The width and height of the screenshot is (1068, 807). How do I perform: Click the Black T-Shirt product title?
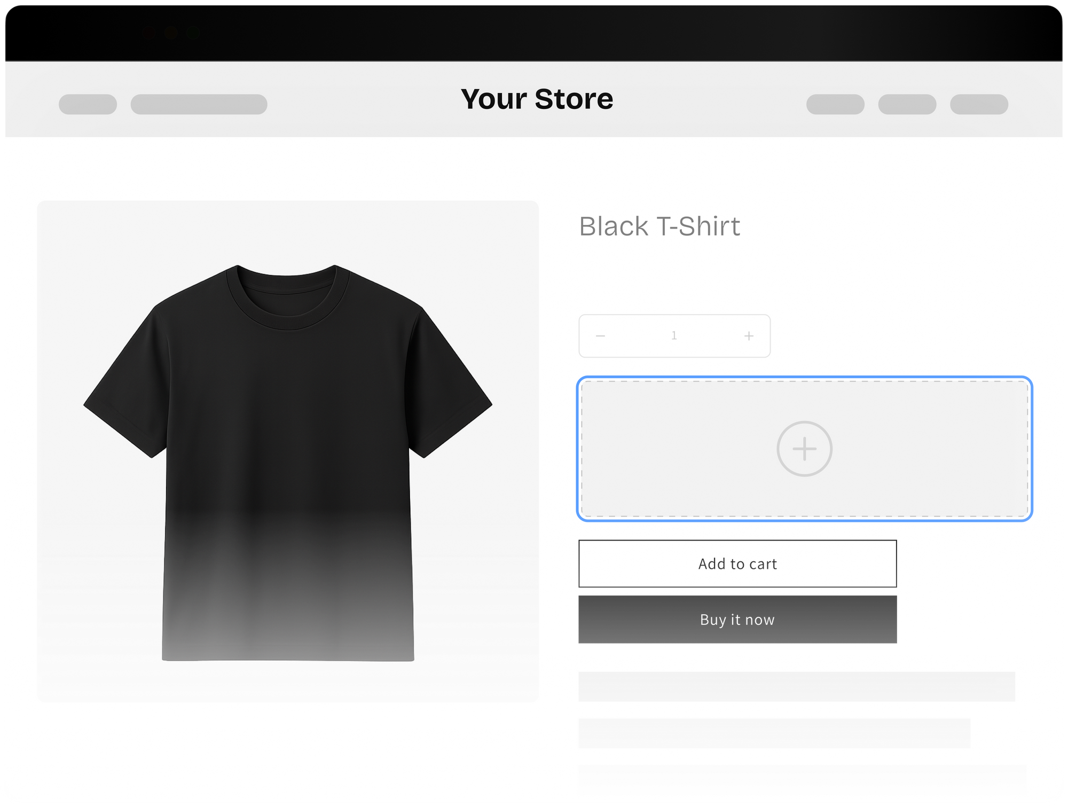659,226
